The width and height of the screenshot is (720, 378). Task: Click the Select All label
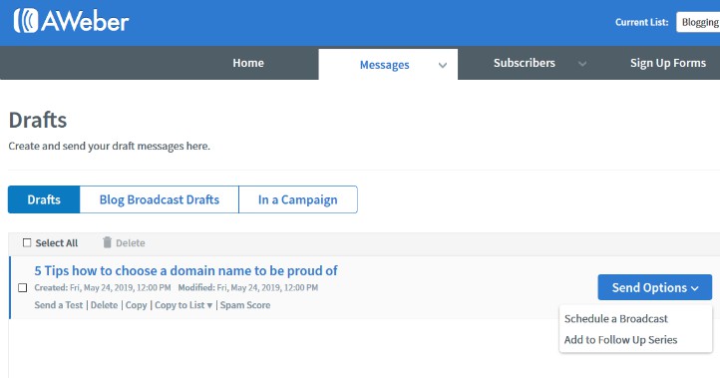[57, 243]
